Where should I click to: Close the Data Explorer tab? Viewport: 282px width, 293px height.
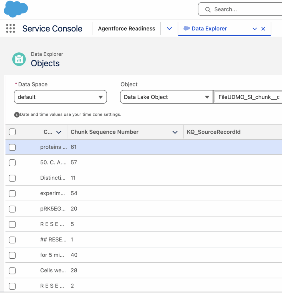pos(263,29)
